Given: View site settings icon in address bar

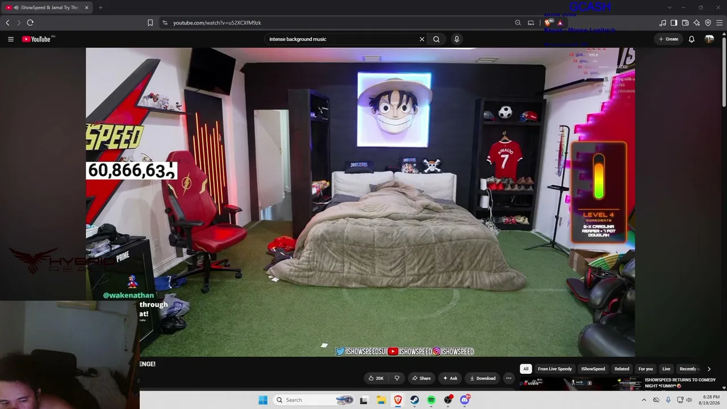Looking at the screenshot, I should click(x=165, y=23).
